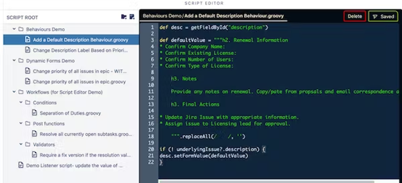Click the SCRIPT ROOT heading

pos(22,17)
